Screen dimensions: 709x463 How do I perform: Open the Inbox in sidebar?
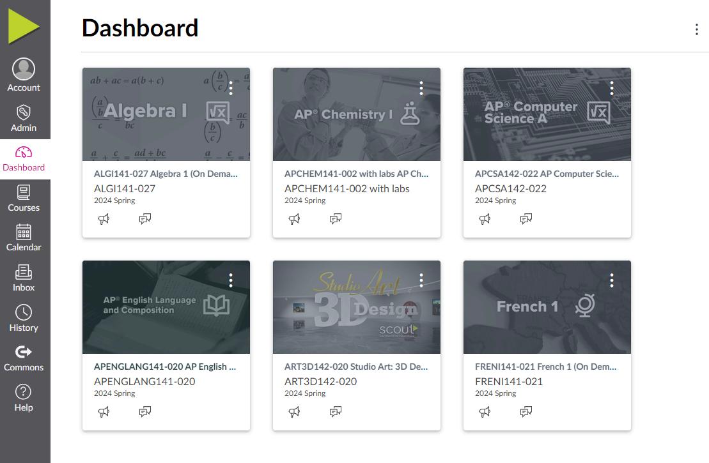point(24,278)
